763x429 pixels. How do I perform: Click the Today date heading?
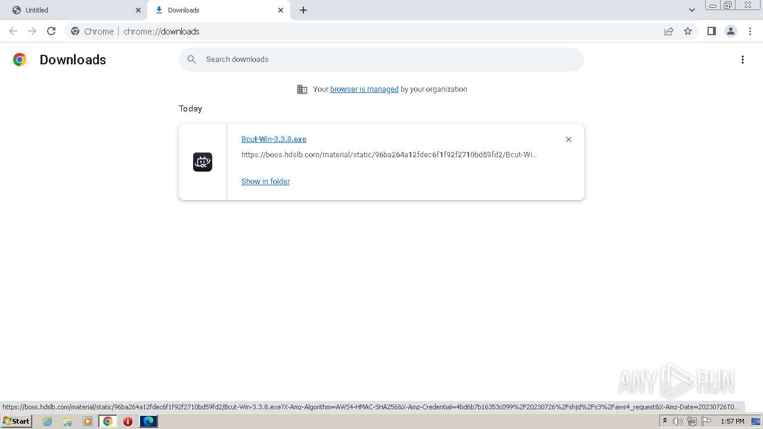190,108
